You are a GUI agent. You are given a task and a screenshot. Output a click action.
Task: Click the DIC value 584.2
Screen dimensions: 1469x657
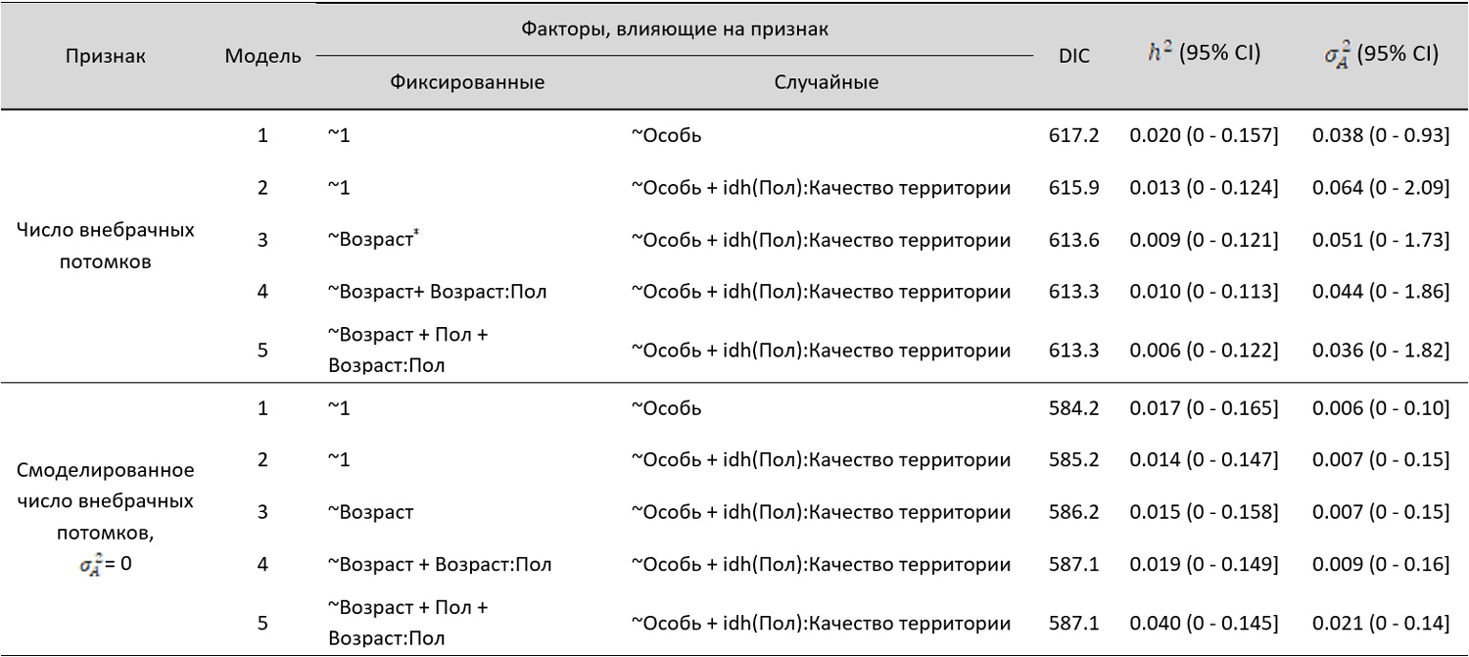click(1074, 407)
